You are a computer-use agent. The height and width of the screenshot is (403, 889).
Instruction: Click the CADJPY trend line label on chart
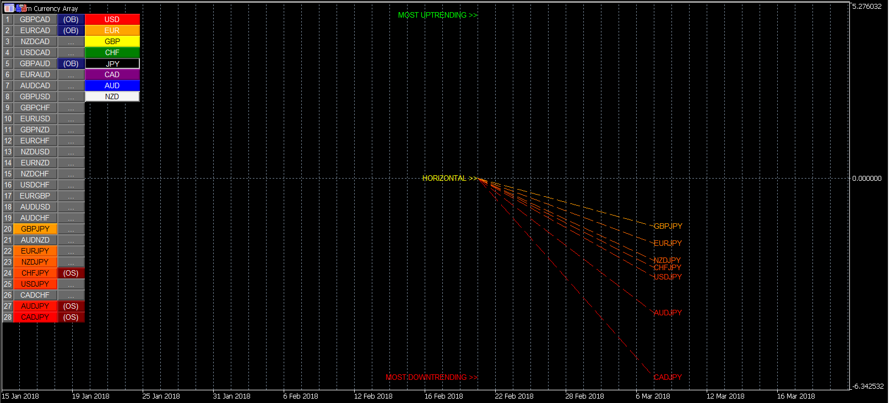(668, 377)
